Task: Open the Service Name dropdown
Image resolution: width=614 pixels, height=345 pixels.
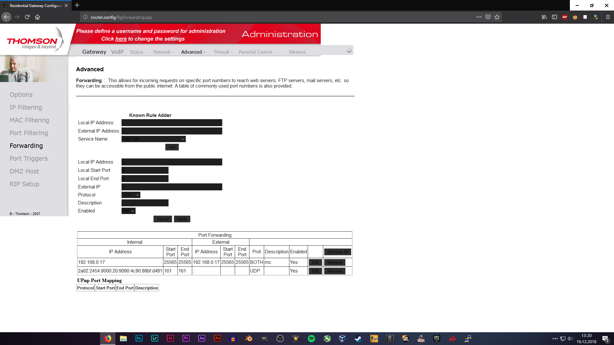Action: [153, 139]
